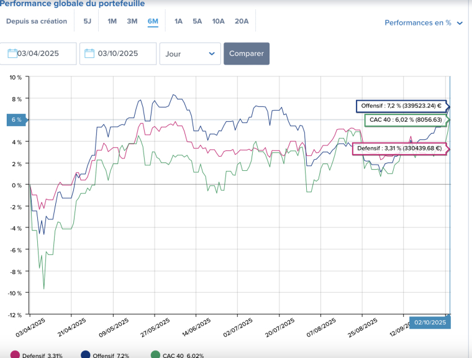This screenshot has height=358, width=472.
Task: Expand the Jour interval dropdown
Action: [189, 53]
